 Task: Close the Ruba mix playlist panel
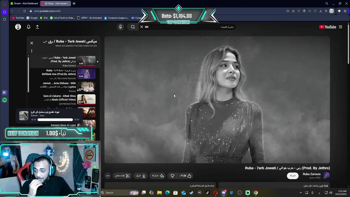point(32,43)
